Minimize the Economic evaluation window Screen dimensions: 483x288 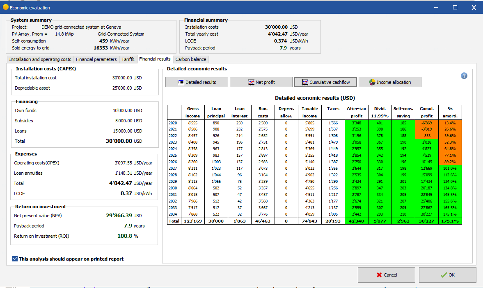point(436,7)
